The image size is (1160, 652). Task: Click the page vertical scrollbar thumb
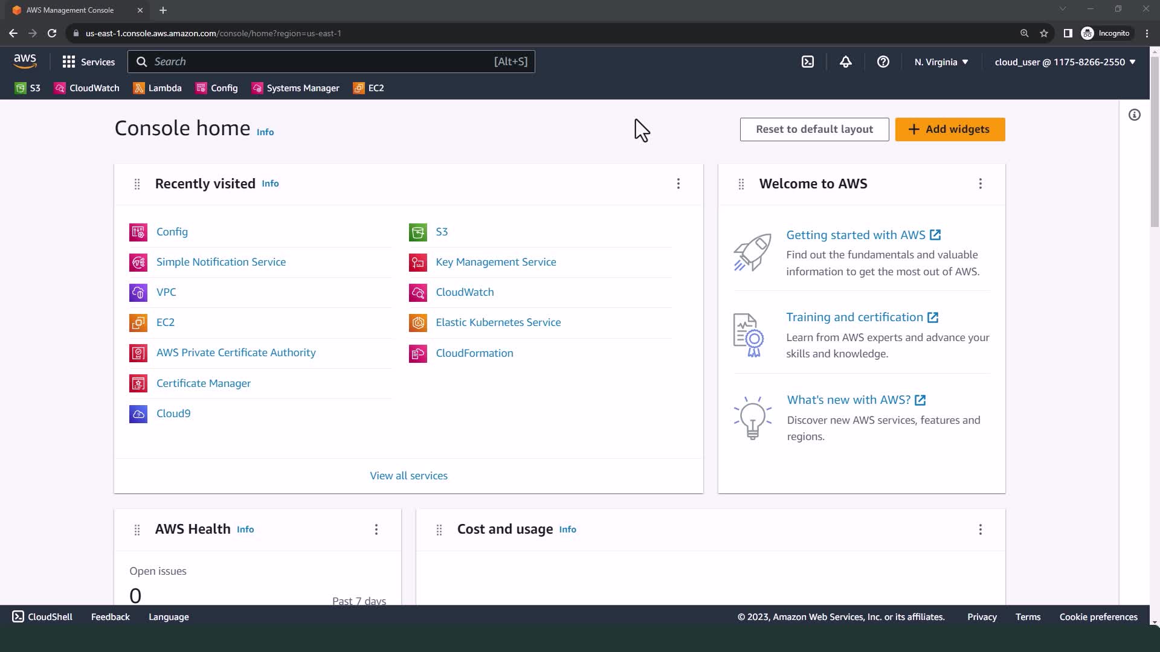(x=1154, y=142)
